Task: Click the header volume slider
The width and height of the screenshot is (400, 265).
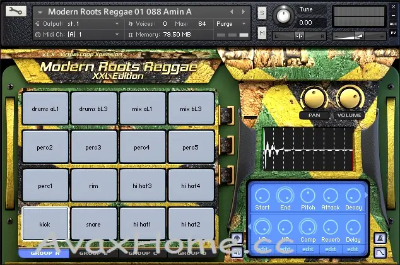Action: (x=359, y=36)
